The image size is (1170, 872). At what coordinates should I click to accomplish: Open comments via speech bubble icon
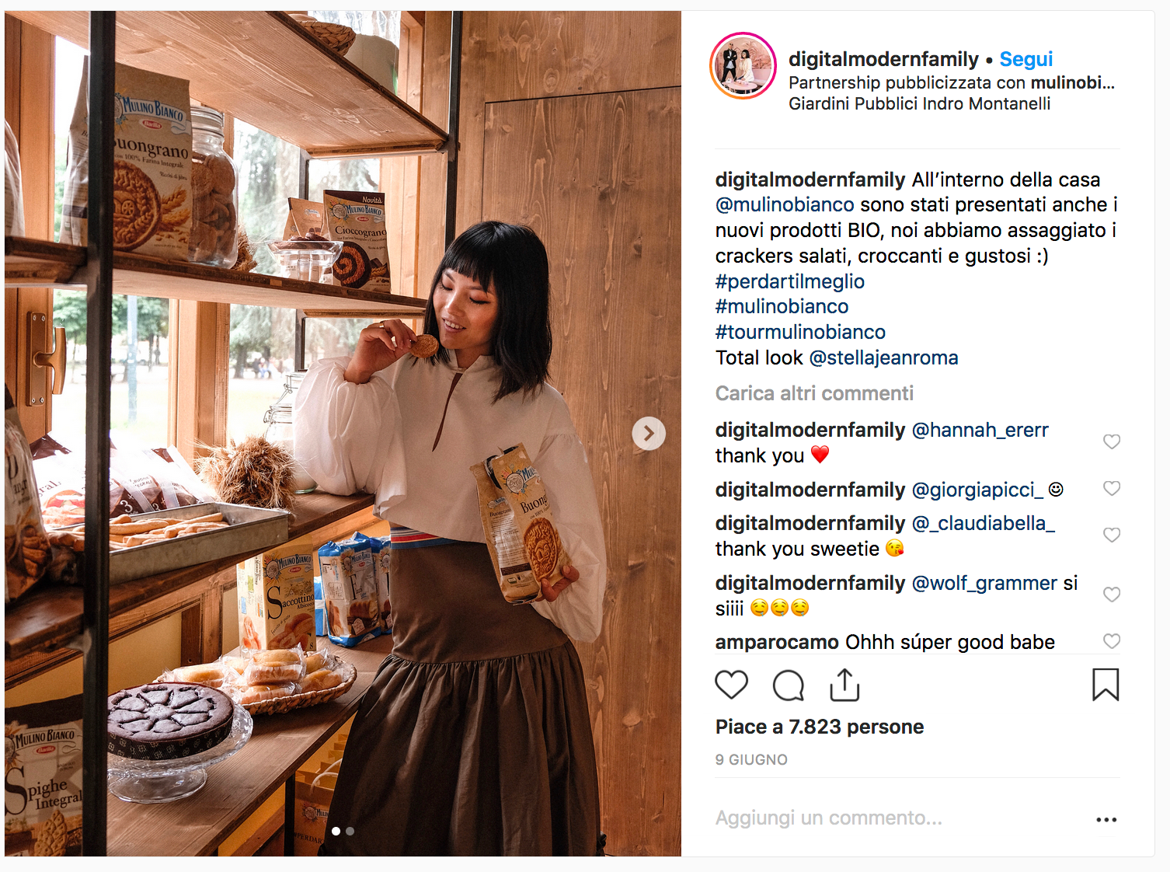pyautogui.click(x=788, y=685)
